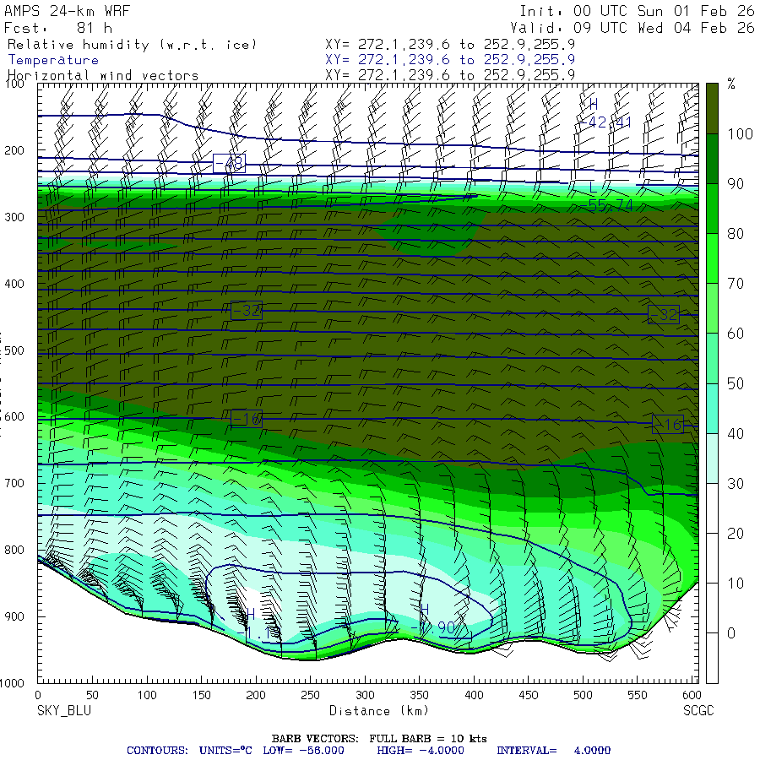Click the 400 pressure axis label
This screenshot has height=760, width=760.
(x=14, y=284)
